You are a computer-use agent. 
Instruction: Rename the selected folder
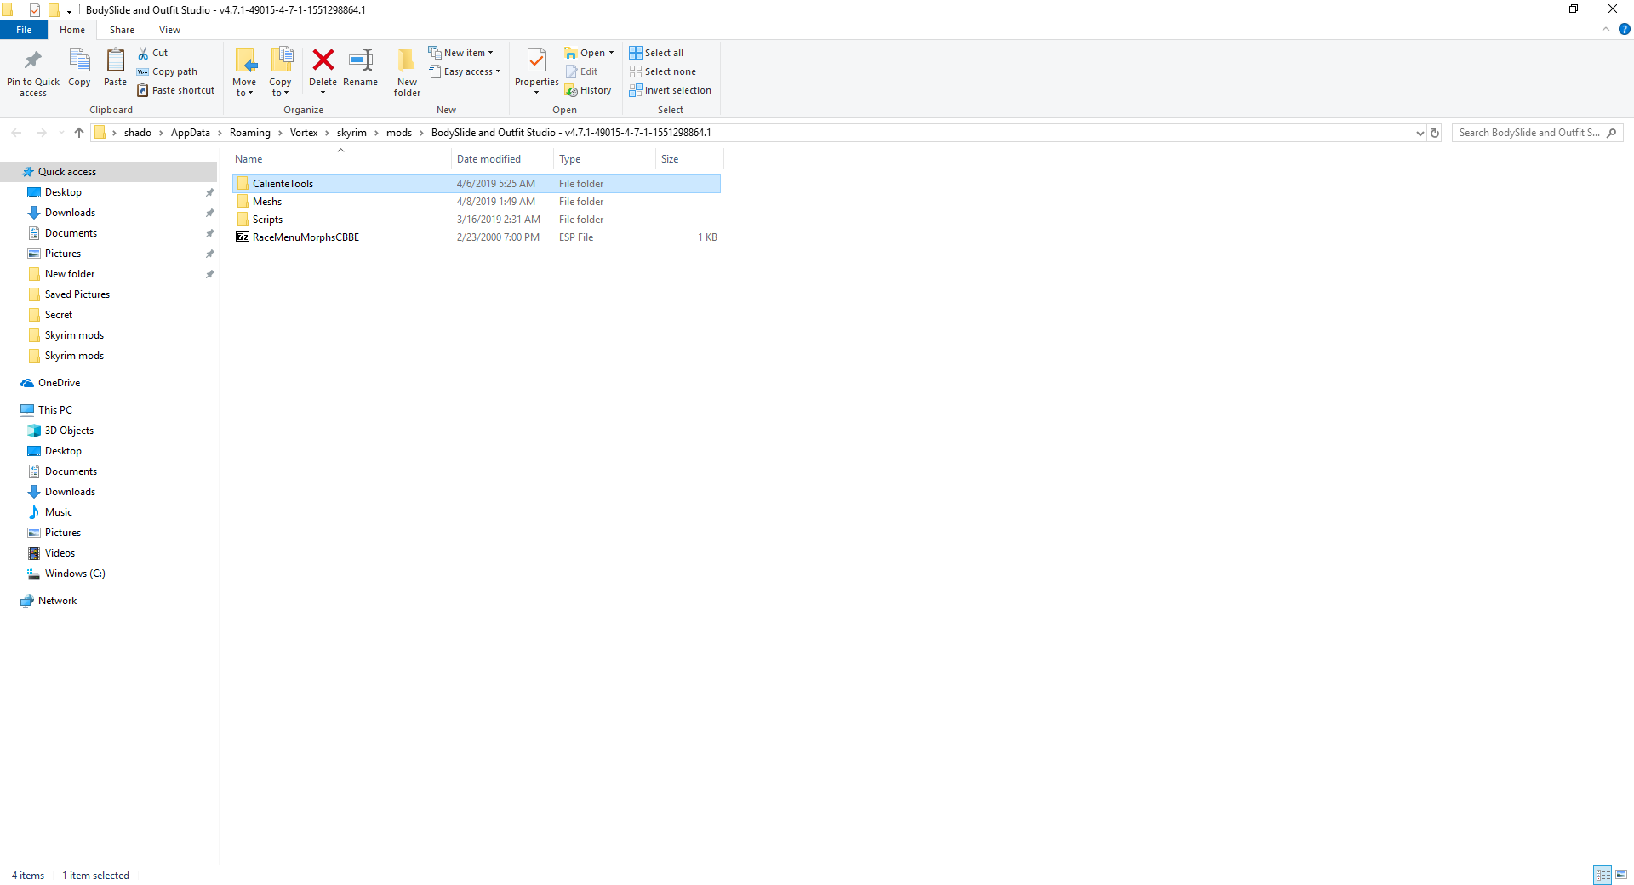pos(360,68)
